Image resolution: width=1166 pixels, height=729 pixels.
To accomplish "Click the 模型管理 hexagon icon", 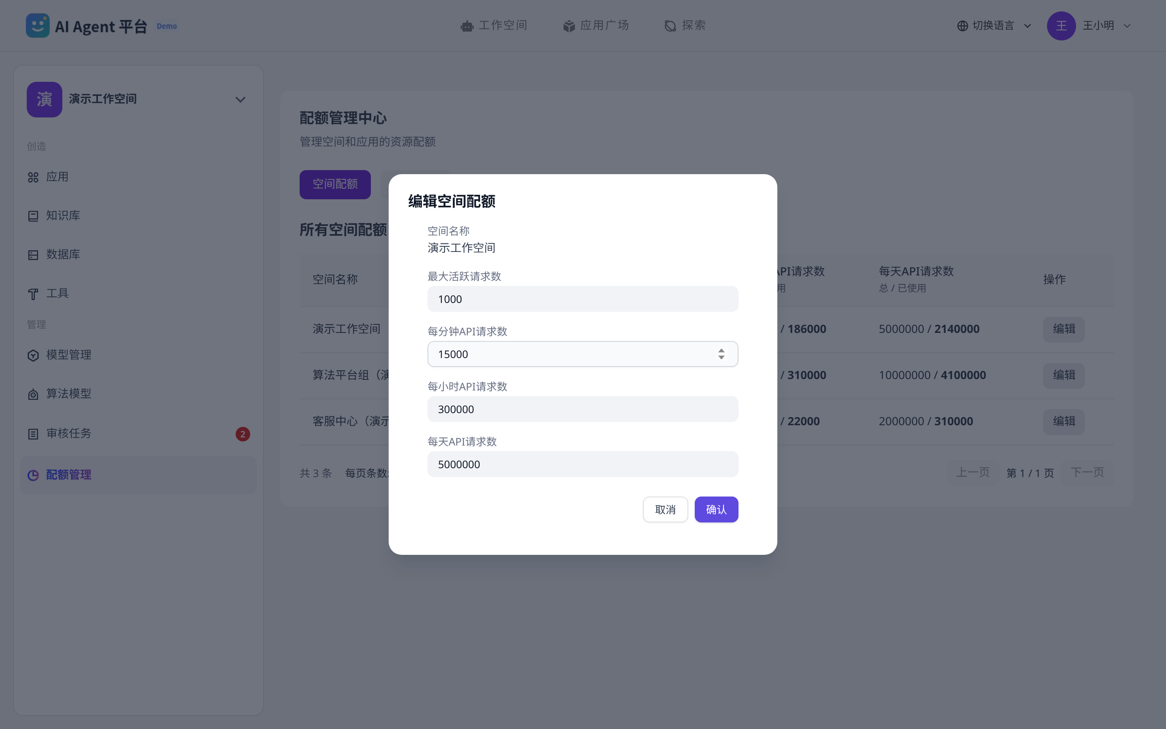I will [33, 355].
